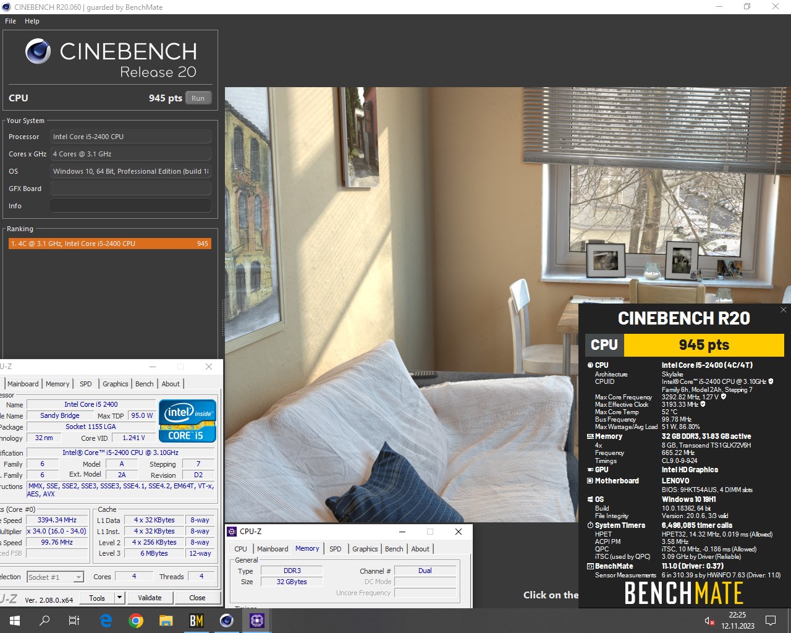
Task: Click the Sandy Bridge code name value
Action: 59,415
